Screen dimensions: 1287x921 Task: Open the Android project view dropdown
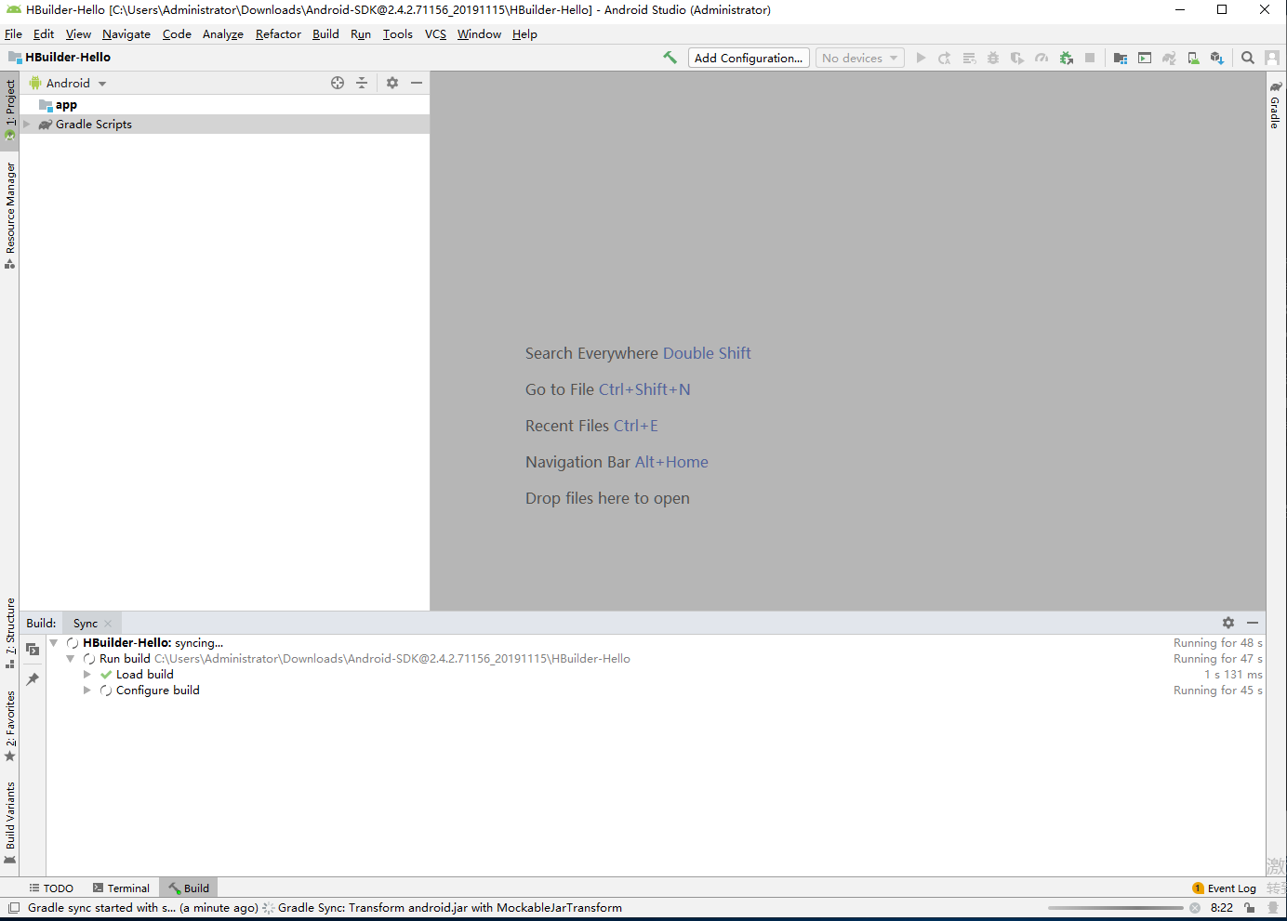(68, 83)
